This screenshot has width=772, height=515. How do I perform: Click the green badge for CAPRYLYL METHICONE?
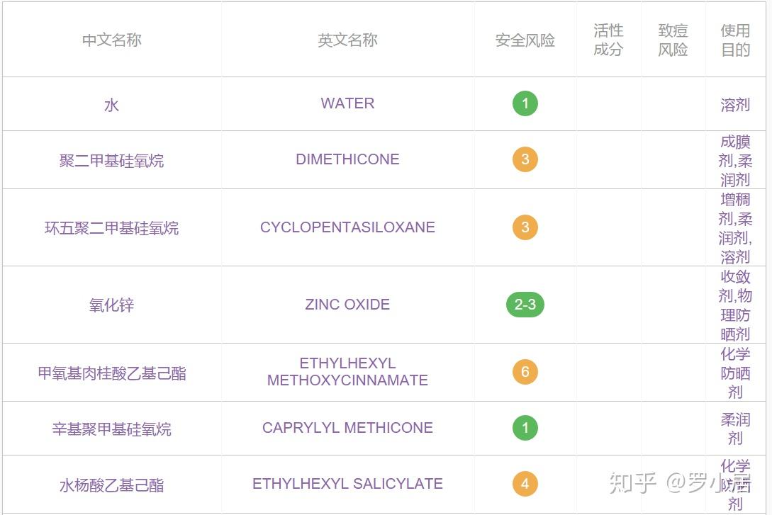click(525, 427)
